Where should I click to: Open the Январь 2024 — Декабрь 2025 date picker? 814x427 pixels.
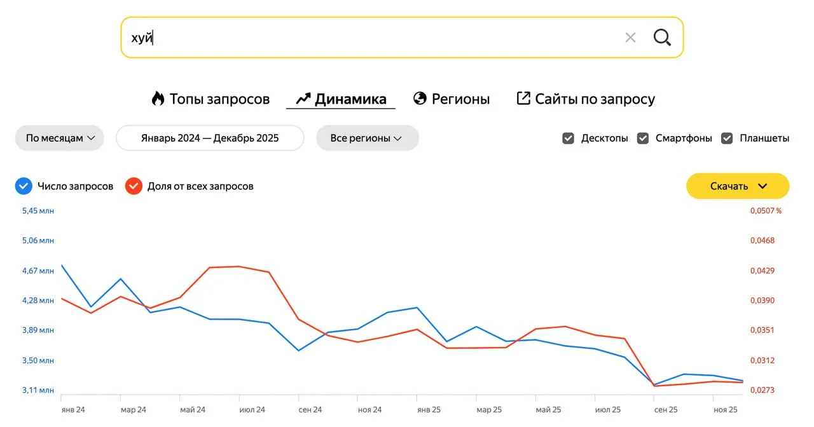pos(210,138)
